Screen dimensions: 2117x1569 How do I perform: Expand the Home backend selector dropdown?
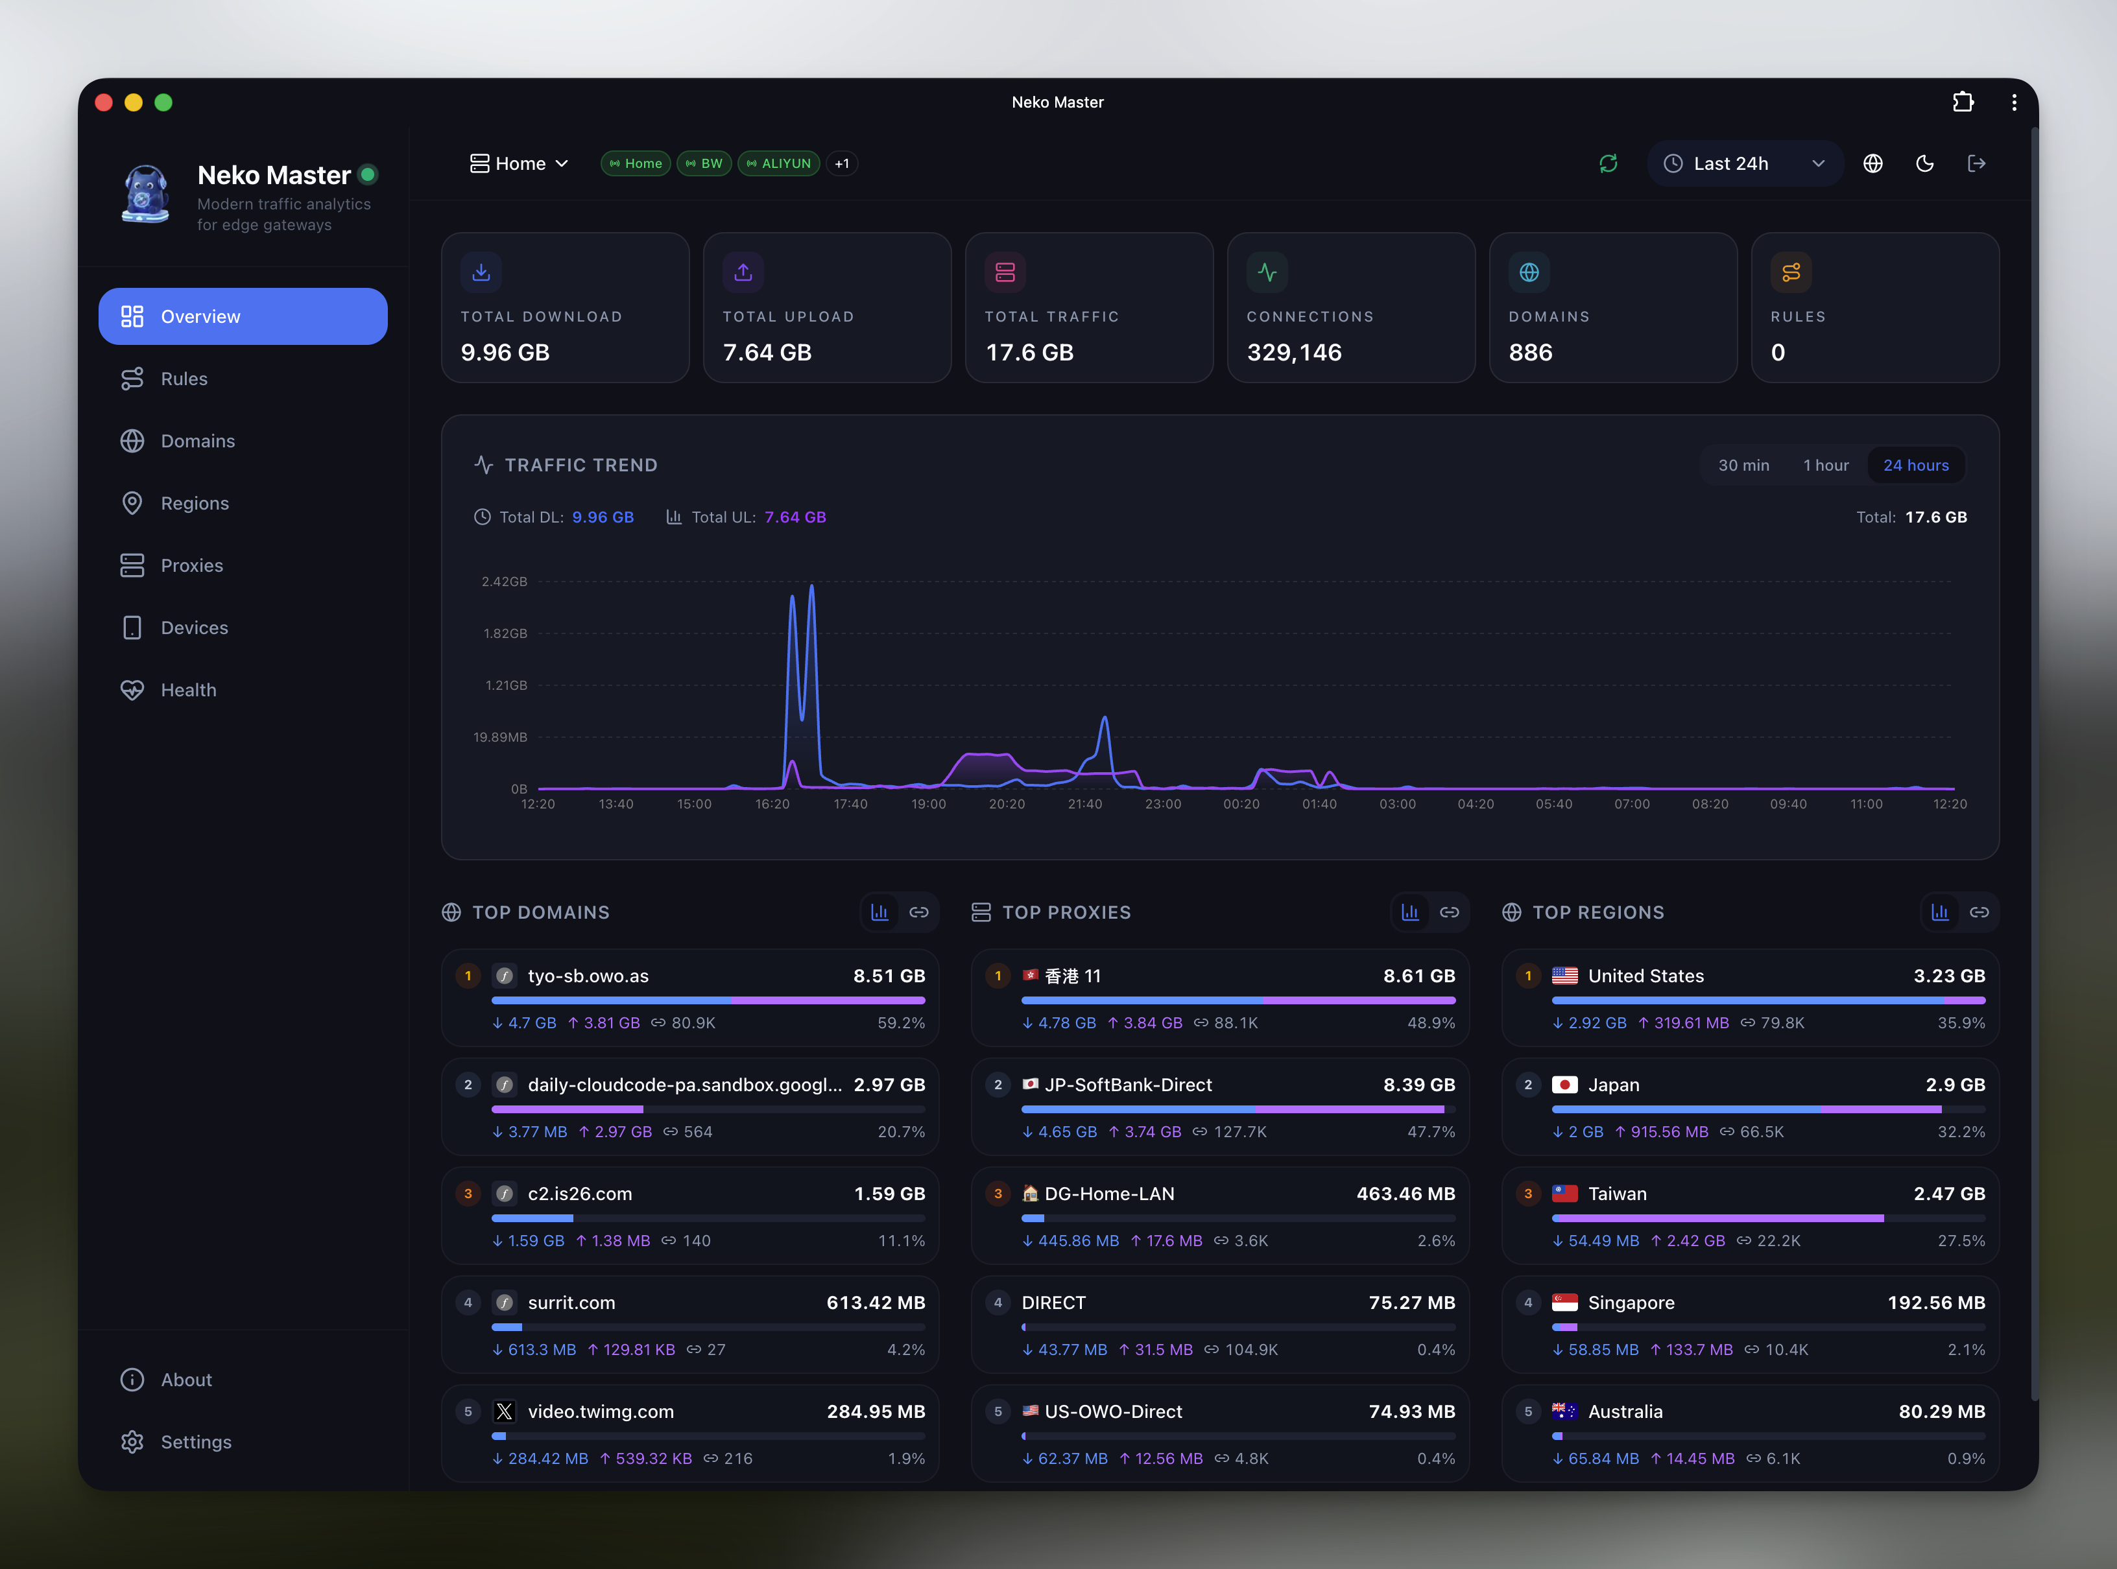coord(520,163)
